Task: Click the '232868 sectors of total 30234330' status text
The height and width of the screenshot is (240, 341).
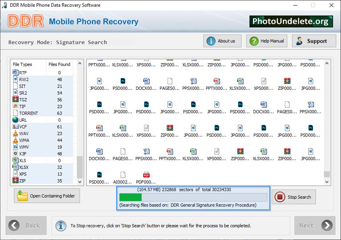Action: click(197, 190)
